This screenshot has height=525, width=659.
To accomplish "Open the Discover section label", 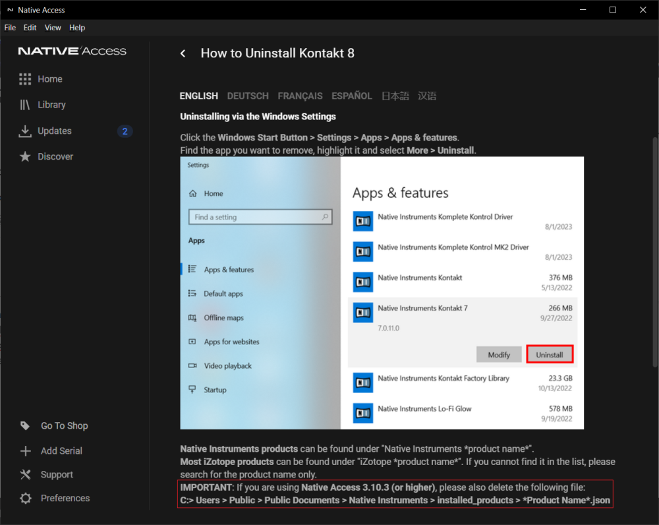I will (55, 156).
